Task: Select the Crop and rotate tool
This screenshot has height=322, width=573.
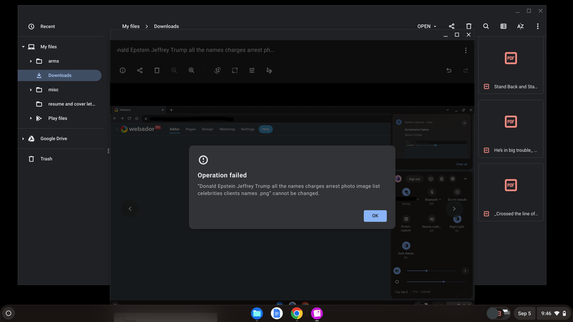Action: coord(218,71)
